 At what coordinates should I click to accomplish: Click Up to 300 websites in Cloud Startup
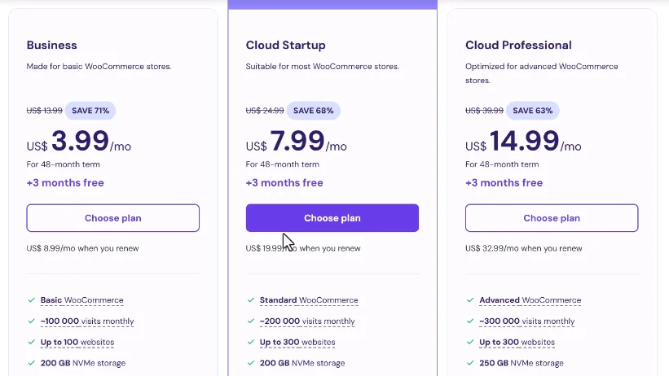coord(297,342)
